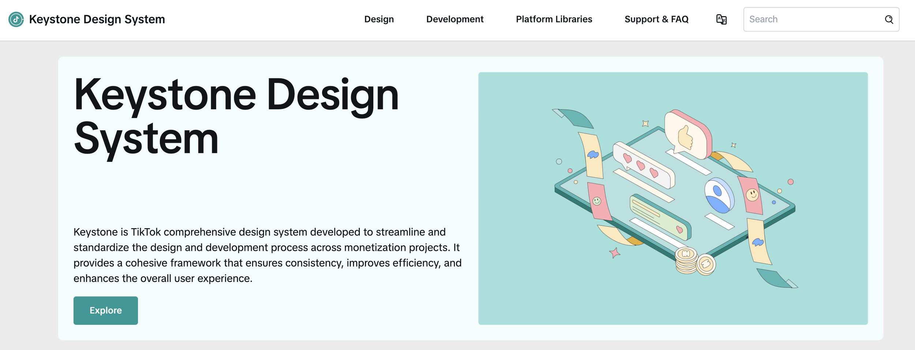915x350 pixels.
Task: Open the Support & FAQ menu
Action: (x=656, y=19)
